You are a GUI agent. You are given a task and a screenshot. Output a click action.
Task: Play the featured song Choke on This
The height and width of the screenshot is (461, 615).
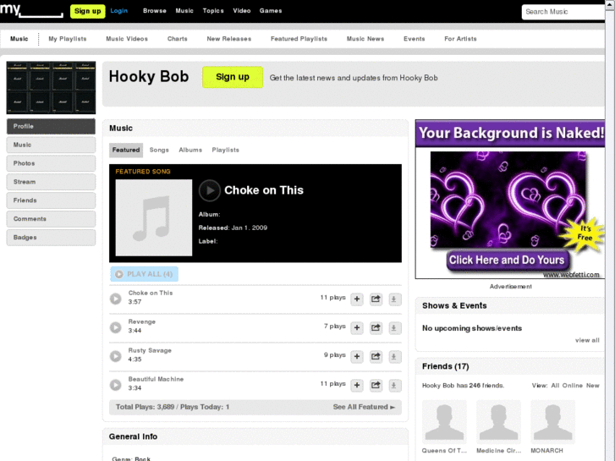(x=209, y=190)
